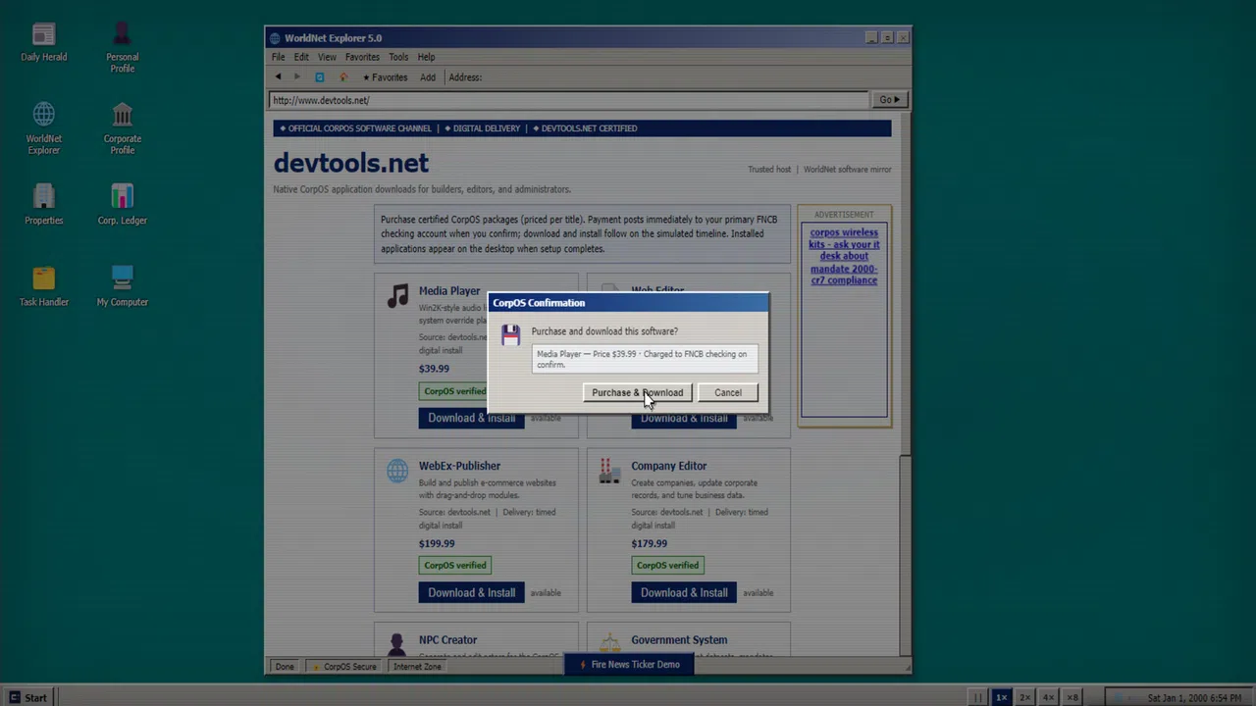Refresh the page with the blue toolbar icon

[319, 76]
